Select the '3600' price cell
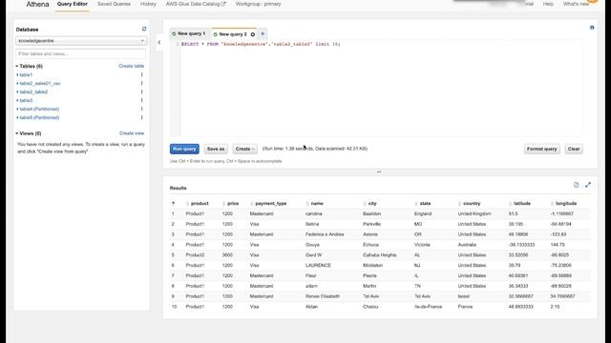611x343 pixels. coord(227,255)
